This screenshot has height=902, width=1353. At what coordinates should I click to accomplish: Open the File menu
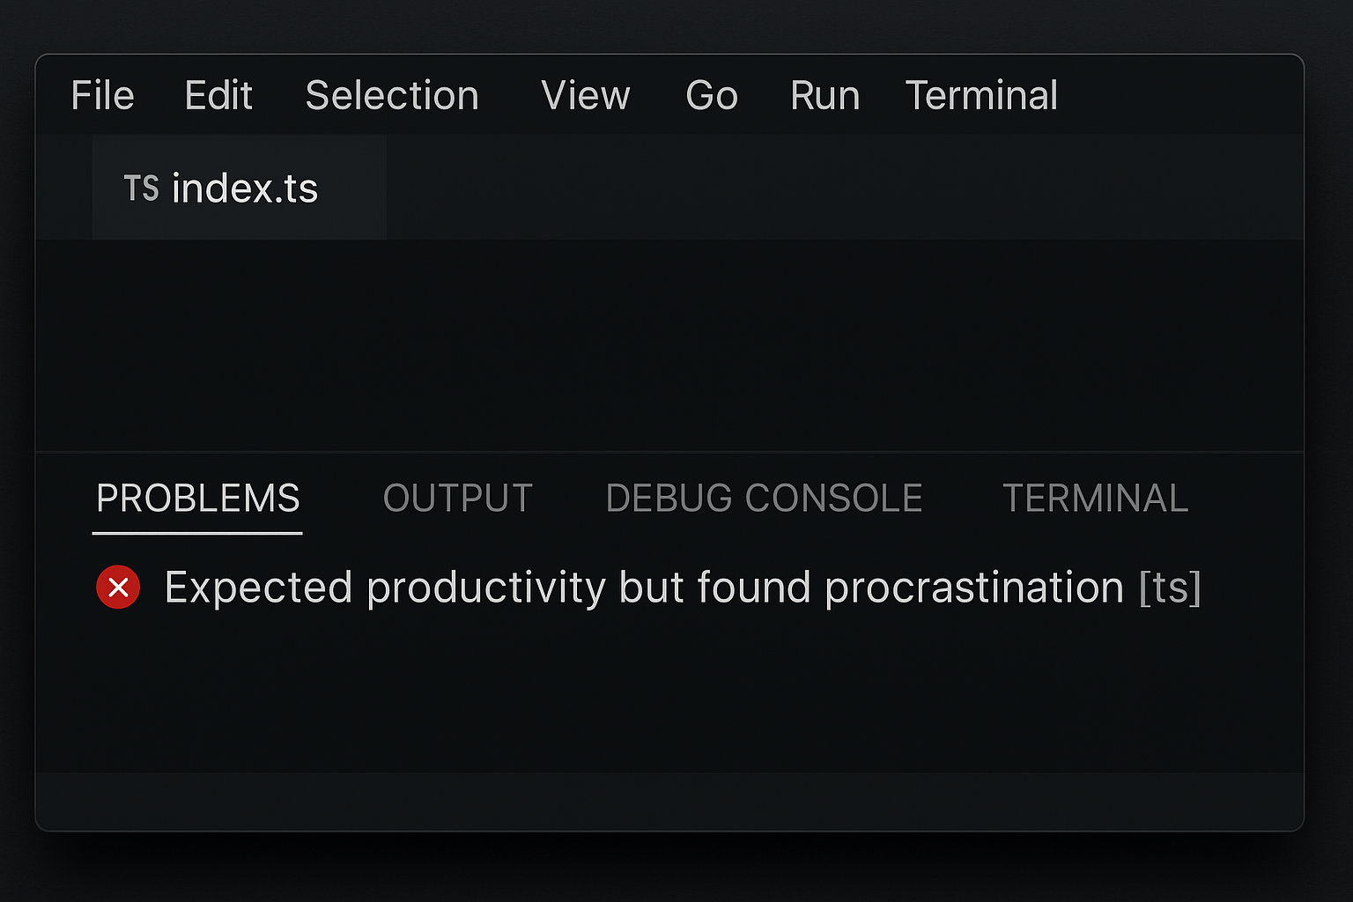coord(102,95)
